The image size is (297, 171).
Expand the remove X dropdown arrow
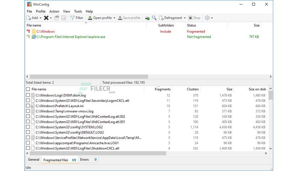tap(51, 18)
